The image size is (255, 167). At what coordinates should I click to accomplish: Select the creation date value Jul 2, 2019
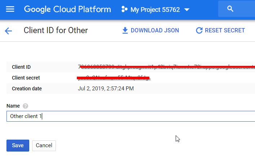point(106,89)
